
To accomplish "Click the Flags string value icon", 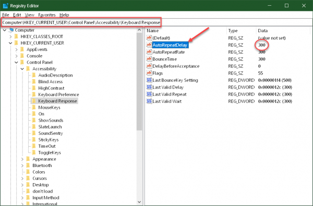I will tap(149, 73).
